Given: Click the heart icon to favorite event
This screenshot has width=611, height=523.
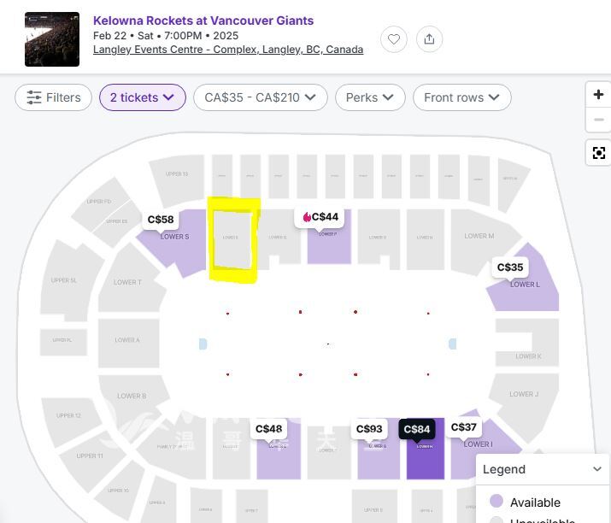Looking at the screenshot, I should pyautogui.click(x=394, y=39).
